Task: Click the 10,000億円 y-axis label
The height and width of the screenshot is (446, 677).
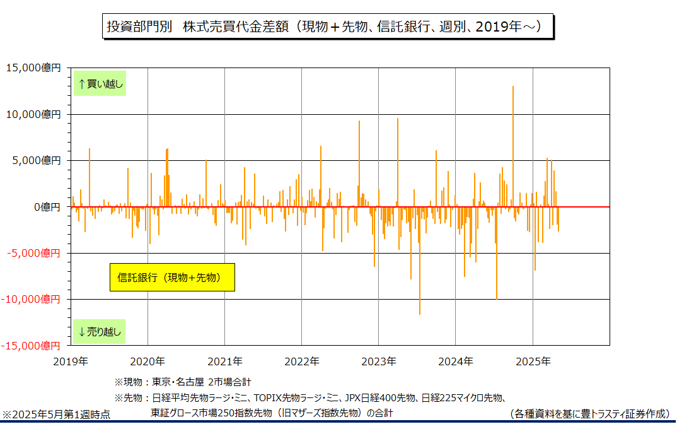Action: 33,115
